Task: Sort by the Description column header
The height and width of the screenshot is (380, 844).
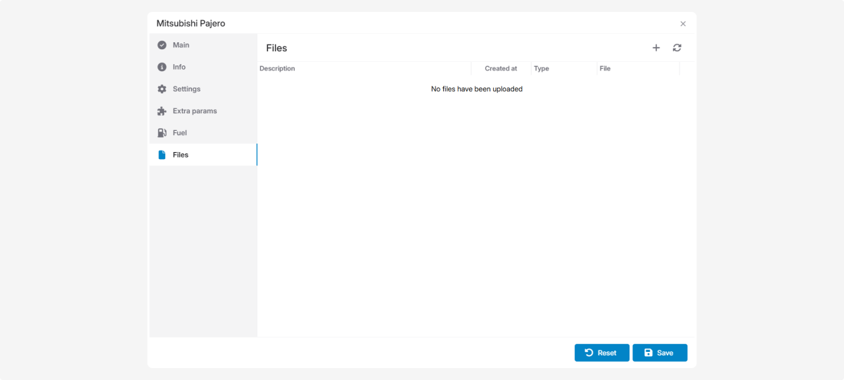Action: [x=277, y=69]
